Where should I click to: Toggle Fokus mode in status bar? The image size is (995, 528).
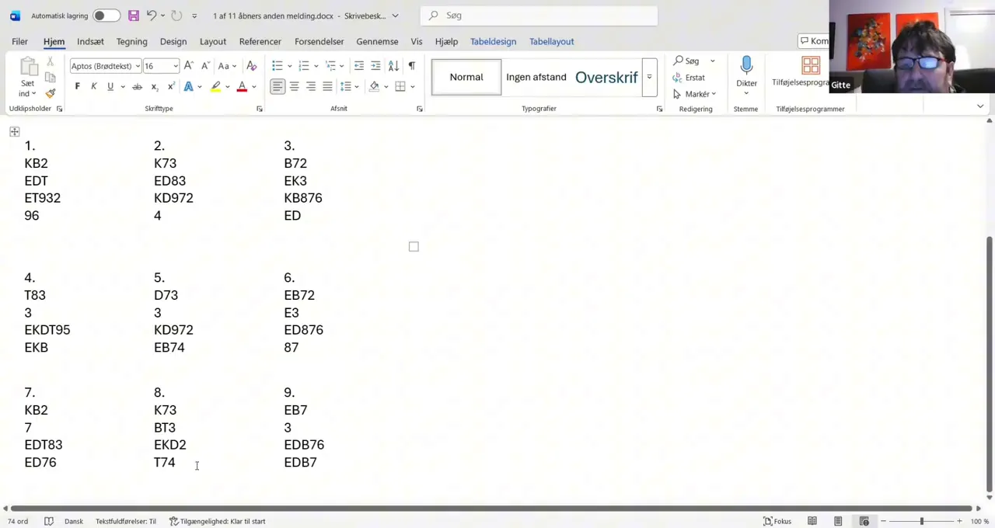point(777,521)
